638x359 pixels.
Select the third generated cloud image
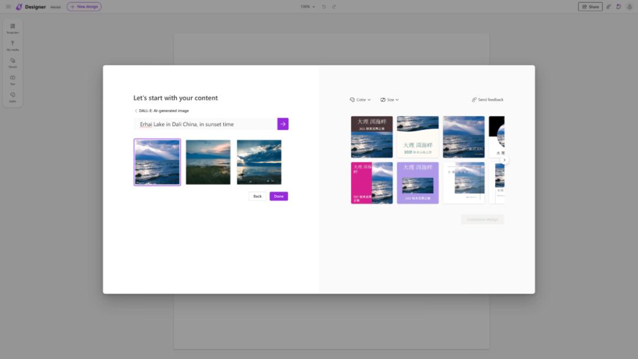[259, 162]
